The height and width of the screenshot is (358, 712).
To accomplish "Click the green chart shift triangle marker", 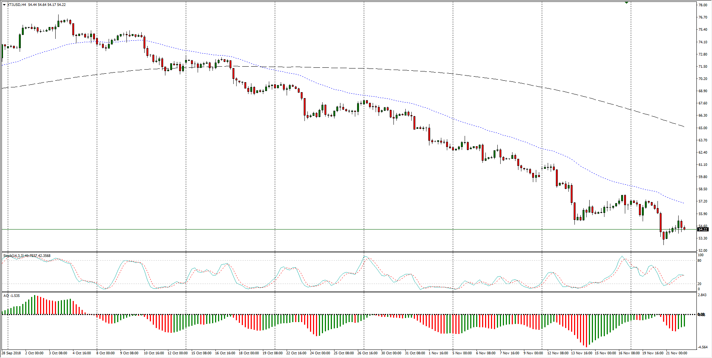I will coord(626,3).
